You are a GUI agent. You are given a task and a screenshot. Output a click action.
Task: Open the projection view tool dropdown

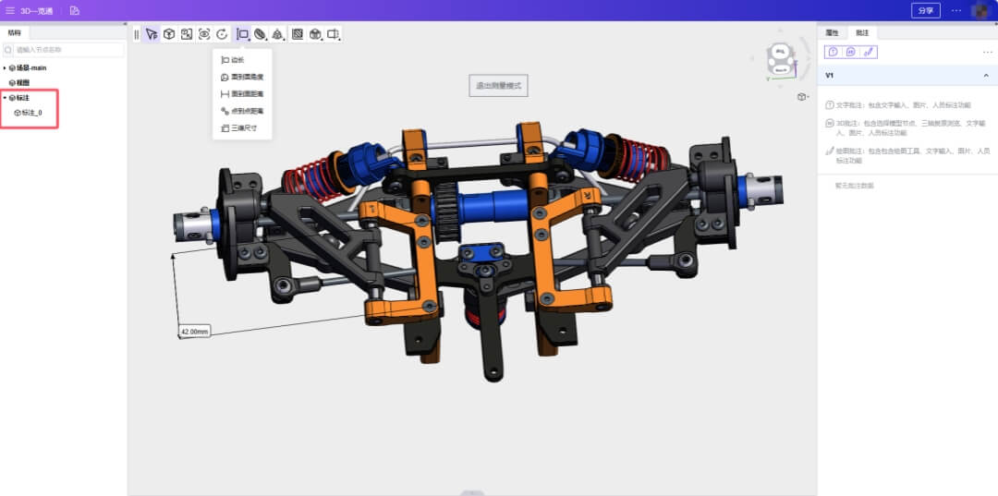click(x=334, y=34)
